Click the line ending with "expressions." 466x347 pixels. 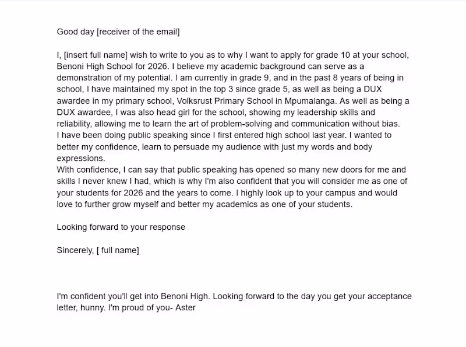coord(81,157)
